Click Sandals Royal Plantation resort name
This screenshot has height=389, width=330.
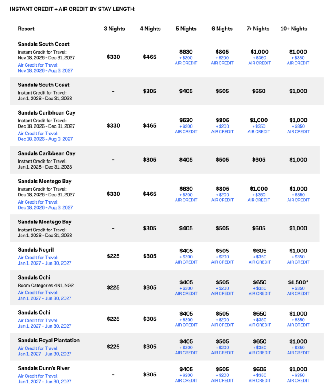point(49,341)
